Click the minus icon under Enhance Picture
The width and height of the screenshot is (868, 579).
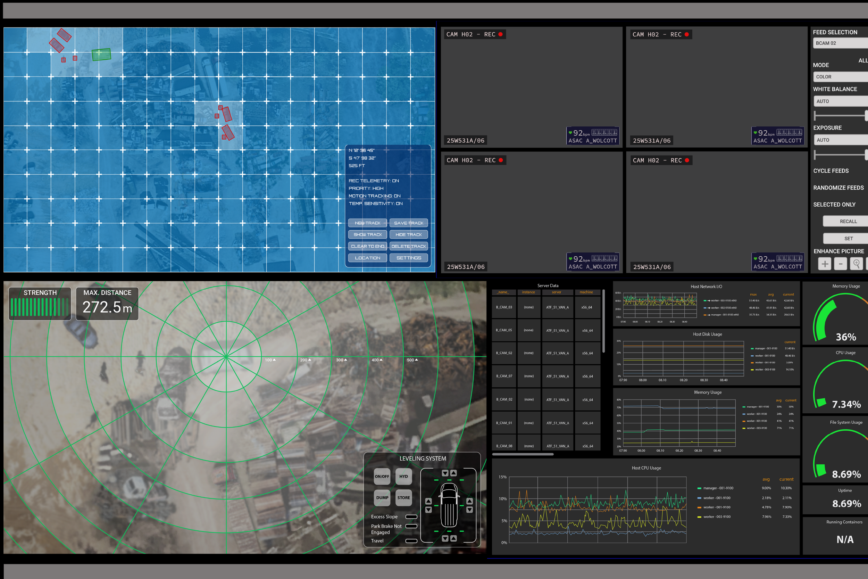coord(841,264)
